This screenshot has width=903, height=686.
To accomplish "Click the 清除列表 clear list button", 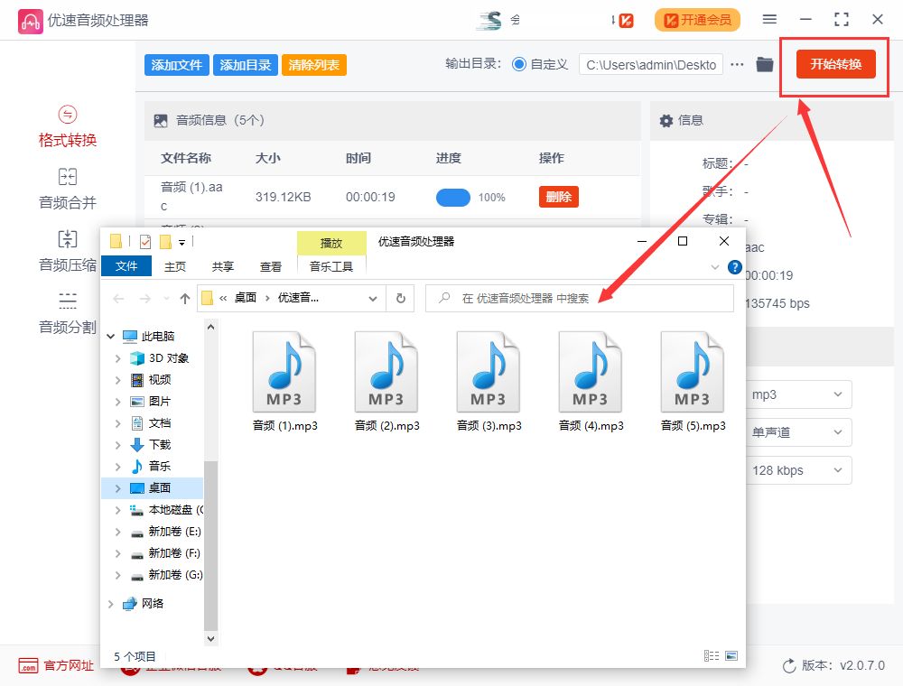I will (313, 64).
